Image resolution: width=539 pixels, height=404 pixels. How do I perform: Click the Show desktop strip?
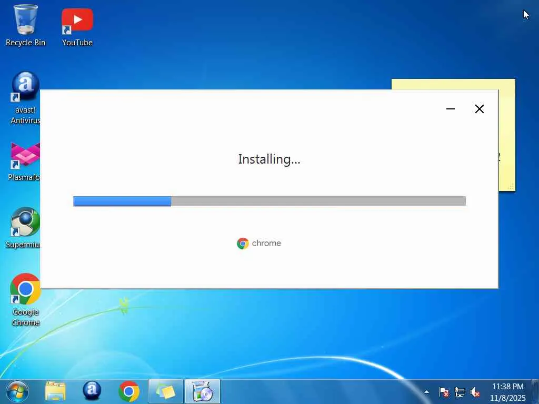click(535, 391)
